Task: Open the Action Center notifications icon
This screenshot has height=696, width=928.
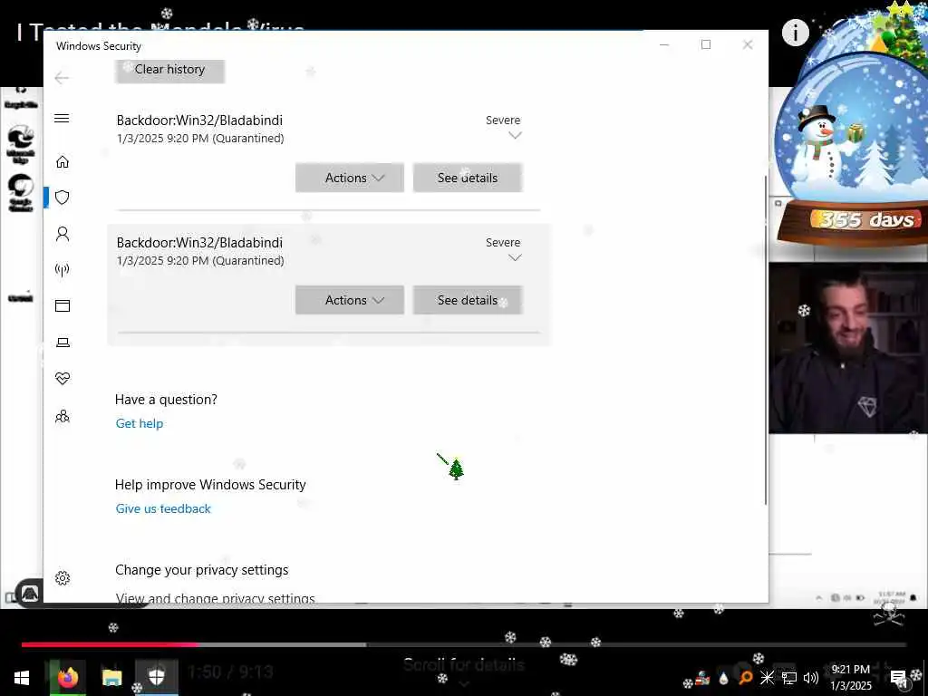Action: (x=898, y=678)
